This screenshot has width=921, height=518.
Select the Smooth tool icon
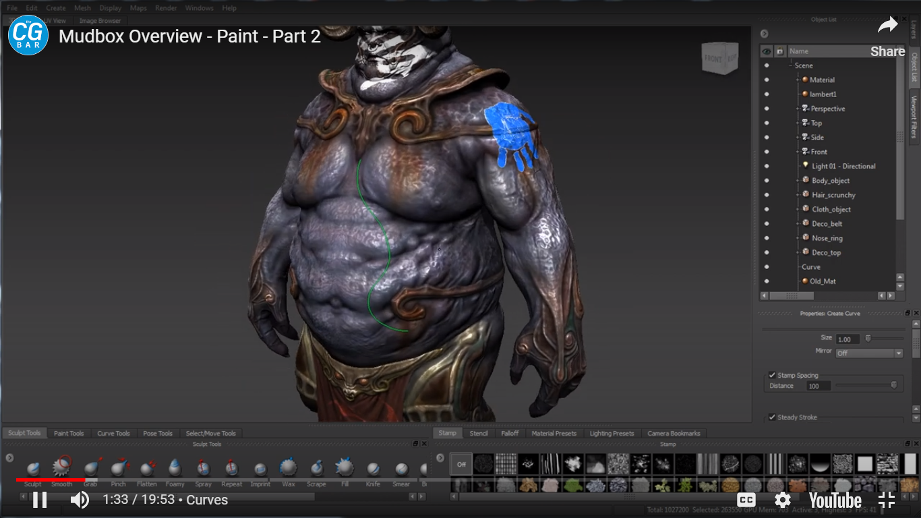coord(61,466)
